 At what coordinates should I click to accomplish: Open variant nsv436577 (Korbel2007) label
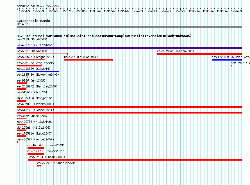35,139
